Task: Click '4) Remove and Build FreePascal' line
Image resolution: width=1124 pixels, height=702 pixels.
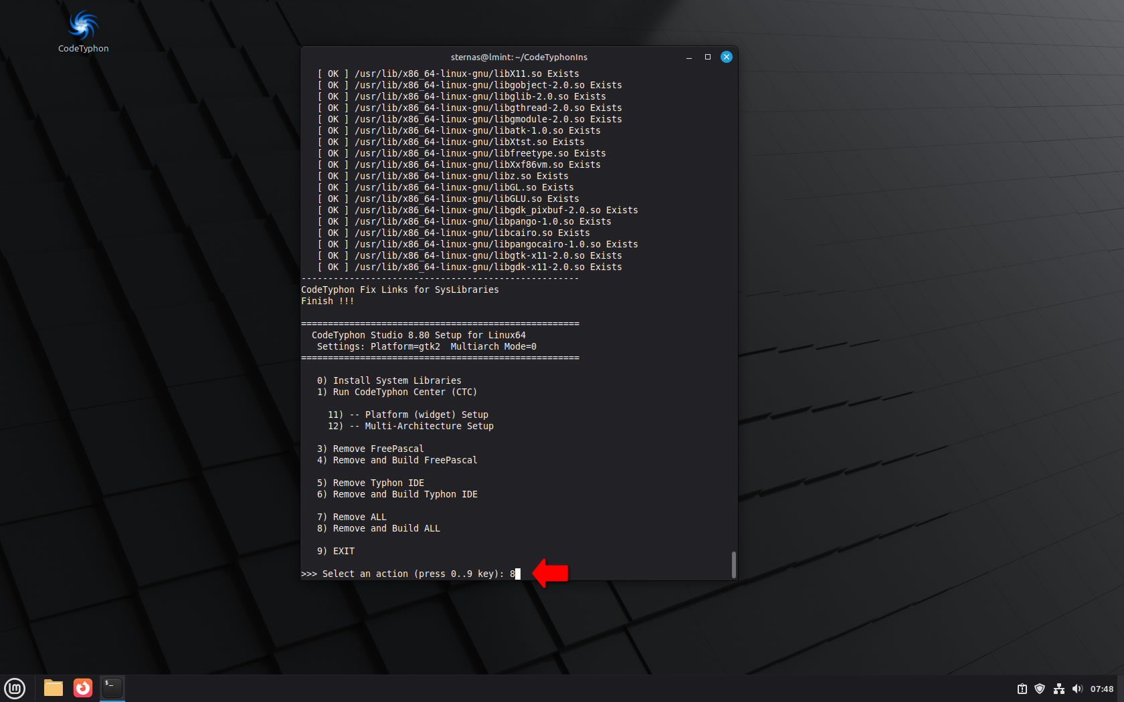Action: (397, 460)
